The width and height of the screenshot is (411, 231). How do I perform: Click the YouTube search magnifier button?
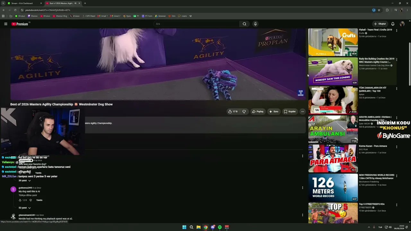click(244, 24)
